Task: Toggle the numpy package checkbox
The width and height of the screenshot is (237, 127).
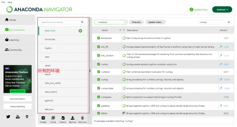Action: click(x=99, y=79)
